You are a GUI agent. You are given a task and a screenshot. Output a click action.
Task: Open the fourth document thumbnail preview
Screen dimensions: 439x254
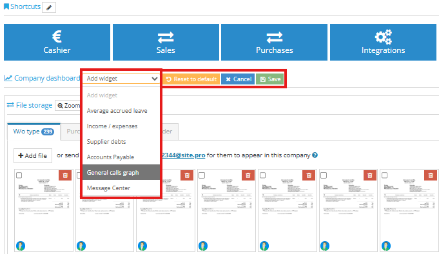click(x=226, y=210)
